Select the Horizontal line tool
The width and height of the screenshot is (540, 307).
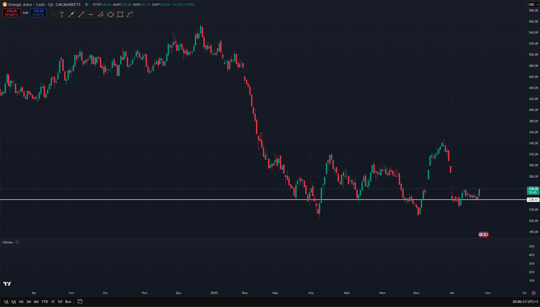[91, 14]
